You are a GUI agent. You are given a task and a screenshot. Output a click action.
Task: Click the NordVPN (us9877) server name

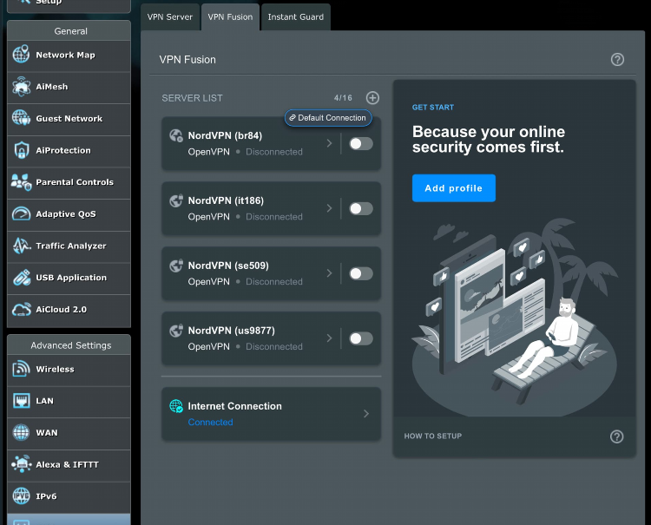[231, 331]
